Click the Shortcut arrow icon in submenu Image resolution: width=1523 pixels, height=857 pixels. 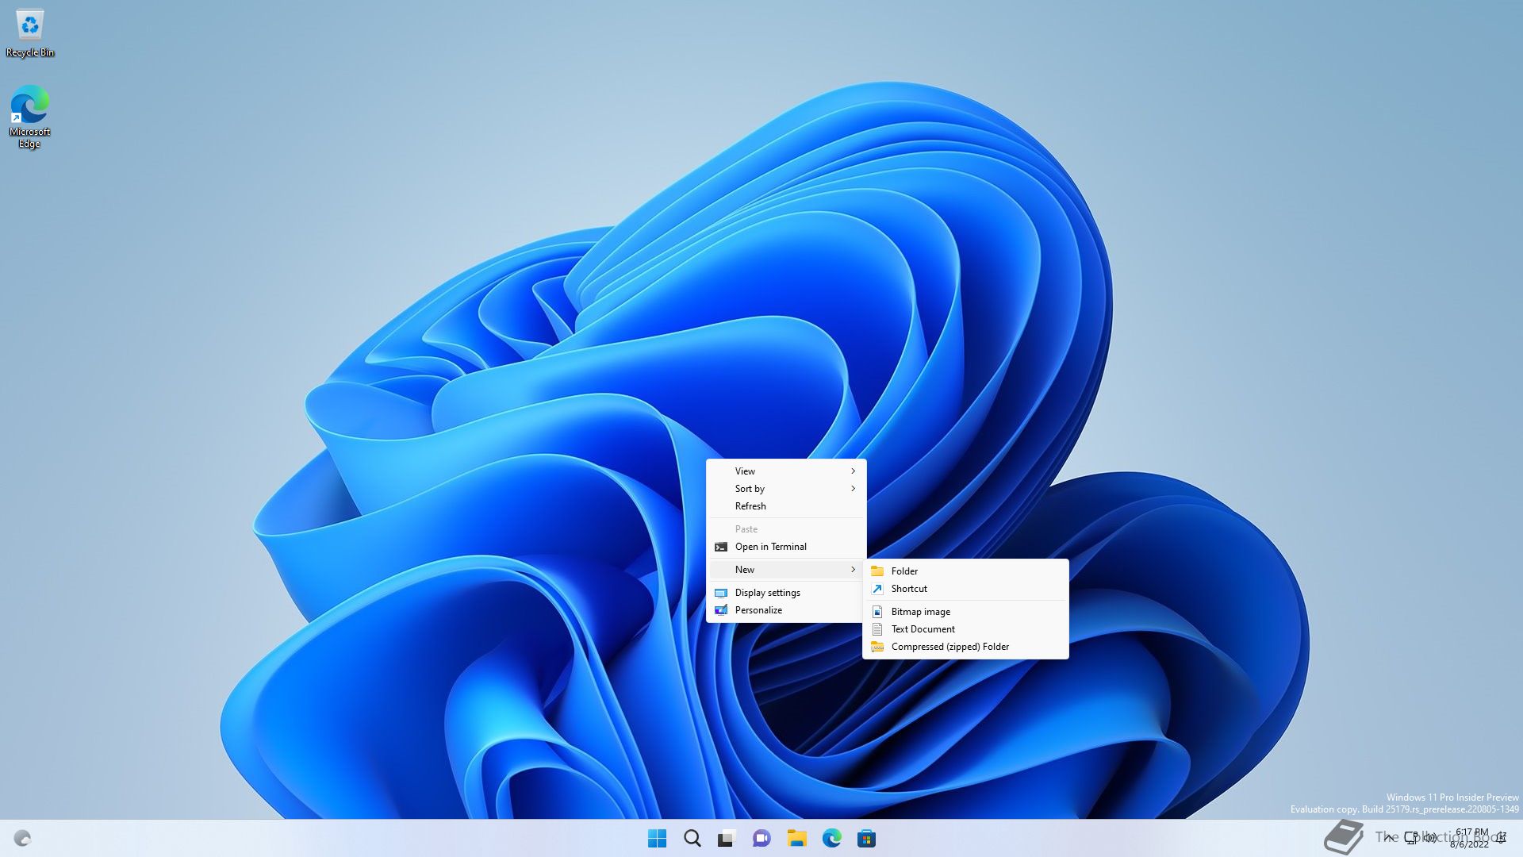[x=877, y=588]
